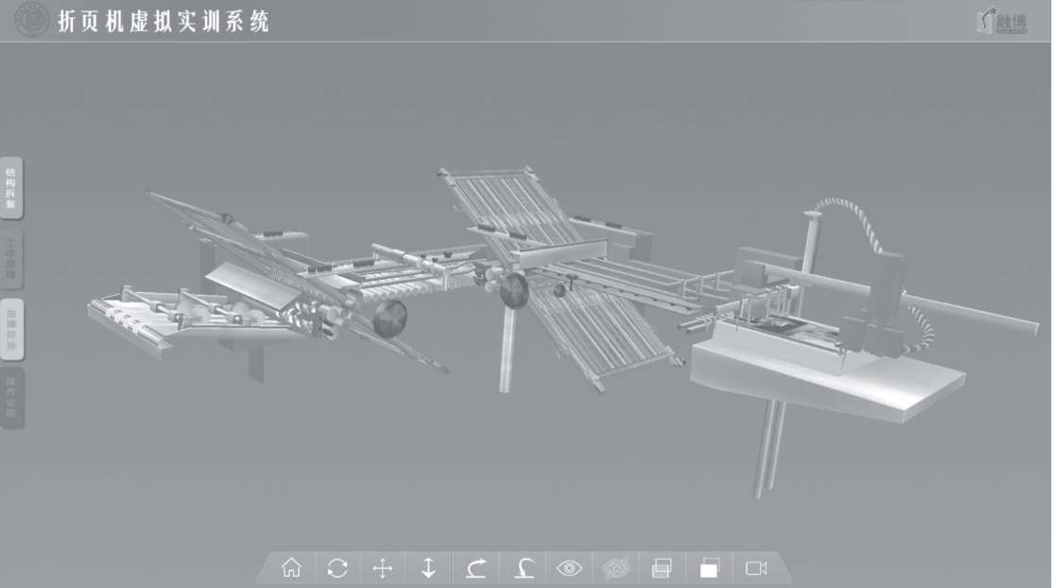1052x588 pixels.
Task: Open the 结构拆装 side tab
Action: (11, 188)
